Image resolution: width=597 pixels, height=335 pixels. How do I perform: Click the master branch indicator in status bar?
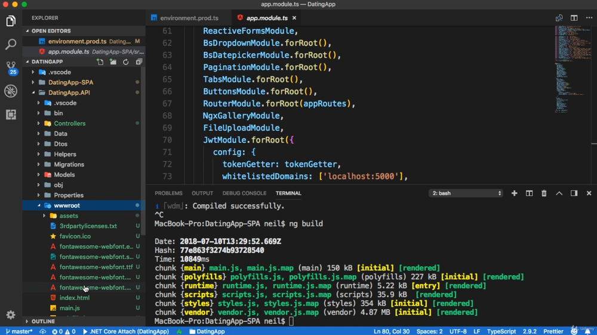point(19,331)
